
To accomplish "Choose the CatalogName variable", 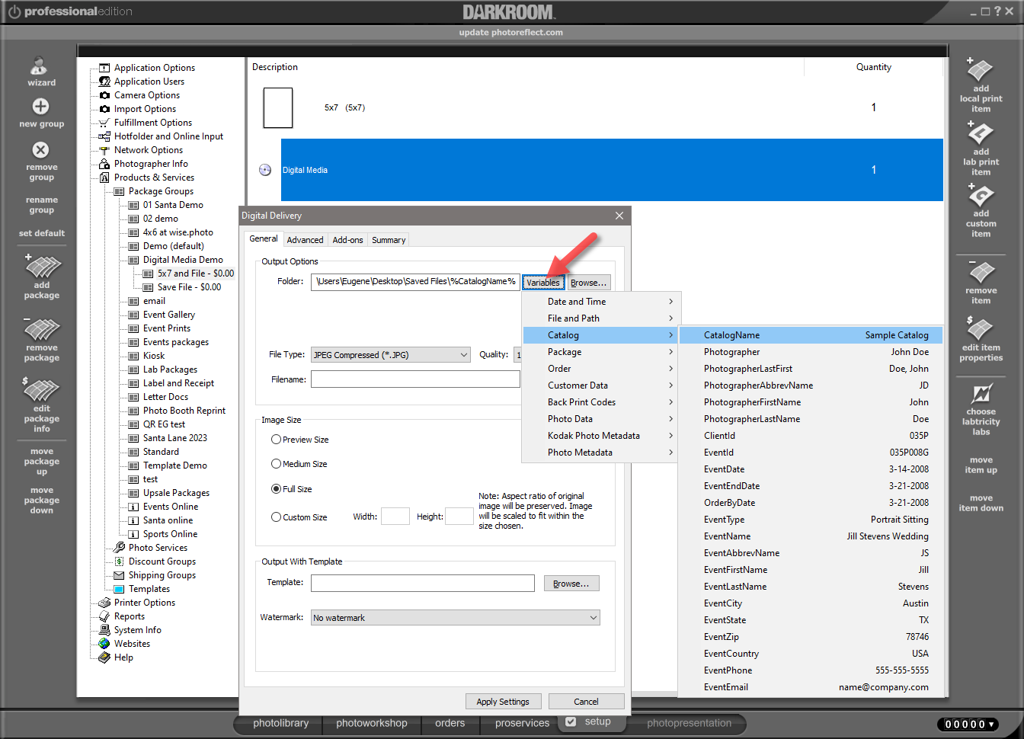I will click(811, 335).
